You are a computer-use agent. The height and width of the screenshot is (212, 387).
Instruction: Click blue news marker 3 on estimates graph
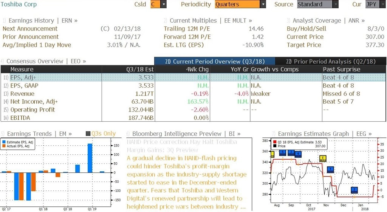291,153
